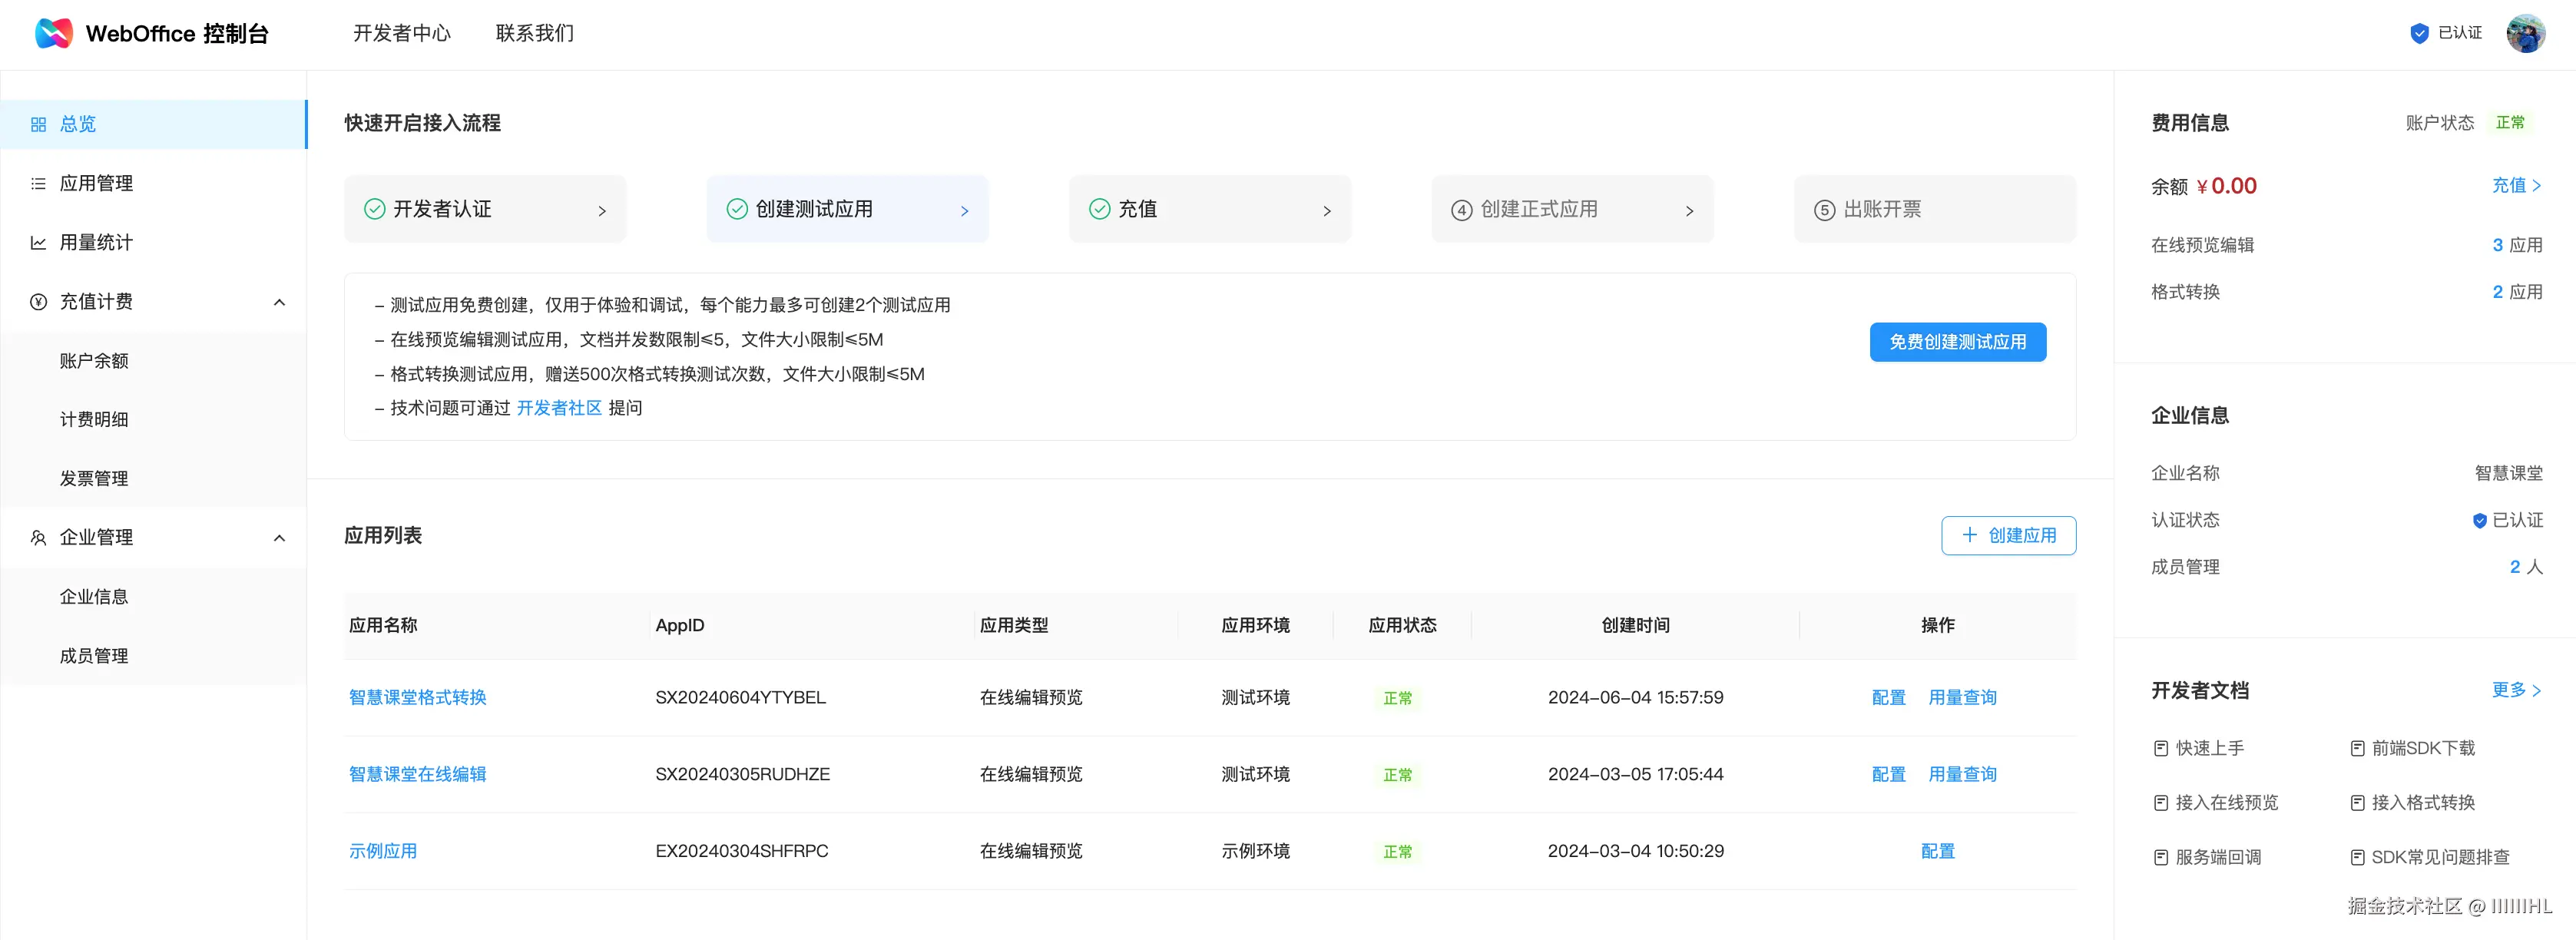Select the 创建测试应用 step card
Viewport: 2576px width, 940px height.
(846, 209)
